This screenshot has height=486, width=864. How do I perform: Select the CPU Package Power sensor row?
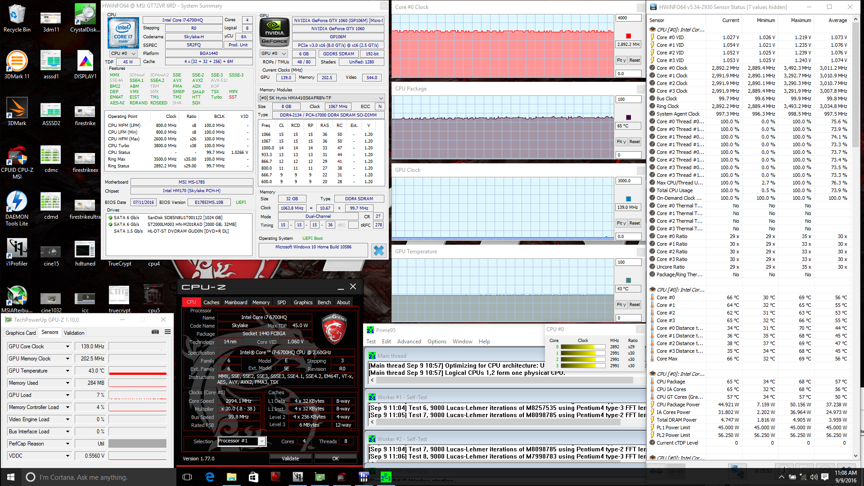tap(749, 405)
